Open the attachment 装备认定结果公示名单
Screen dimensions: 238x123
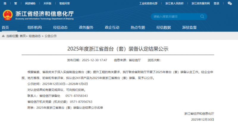[x=70, y=108]
